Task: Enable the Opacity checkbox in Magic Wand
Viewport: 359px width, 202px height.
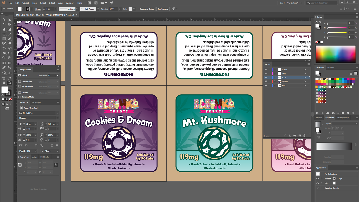Action: 19,93
